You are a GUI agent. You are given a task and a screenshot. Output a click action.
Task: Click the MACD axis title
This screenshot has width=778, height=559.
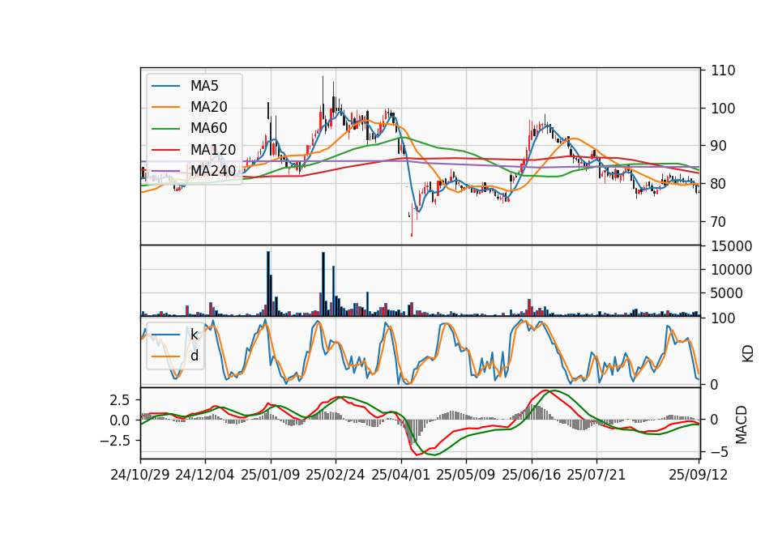742,425
